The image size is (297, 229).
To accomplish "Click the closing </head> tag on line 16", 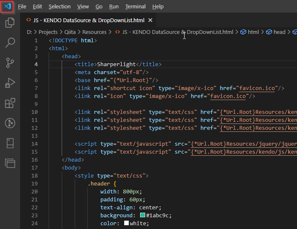I will pyautogui.click(x=73, y=160).
